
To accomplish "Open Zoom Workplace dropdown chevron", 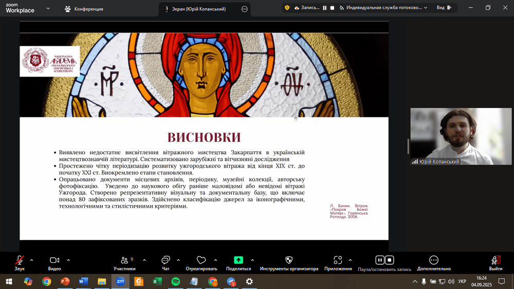I will coord(48,9).
